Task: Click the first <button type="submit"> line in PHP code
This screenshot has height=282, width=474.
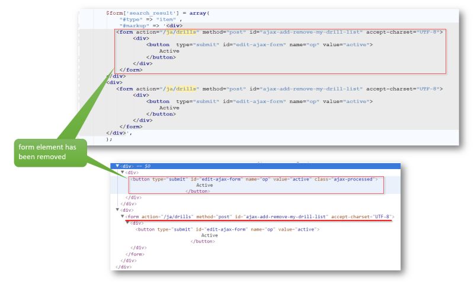Action: tap(260, 45)
